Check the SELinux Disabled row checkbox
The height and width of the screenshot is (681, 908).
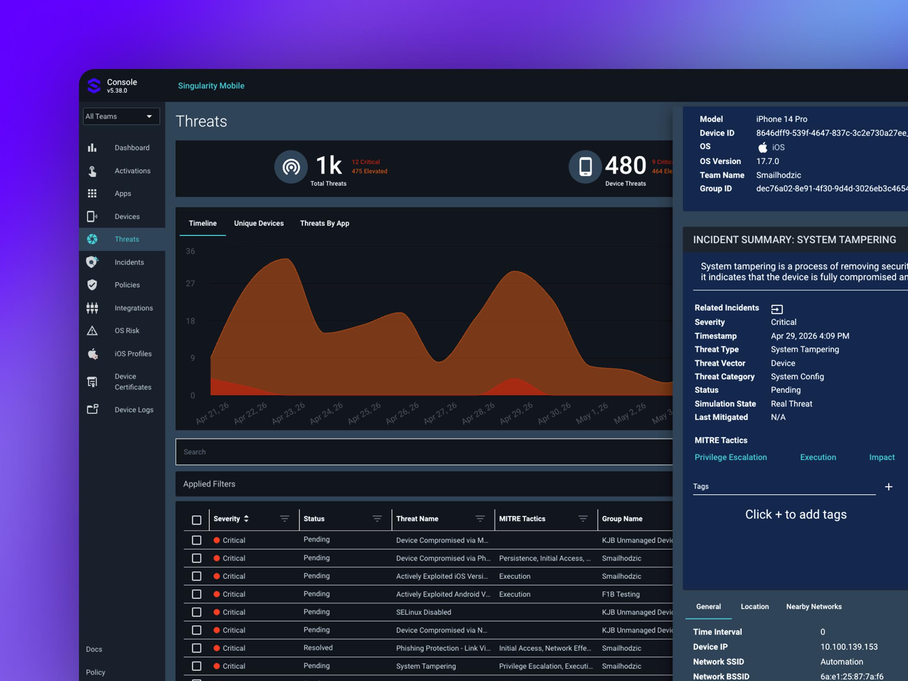click(x=196, y=612)
